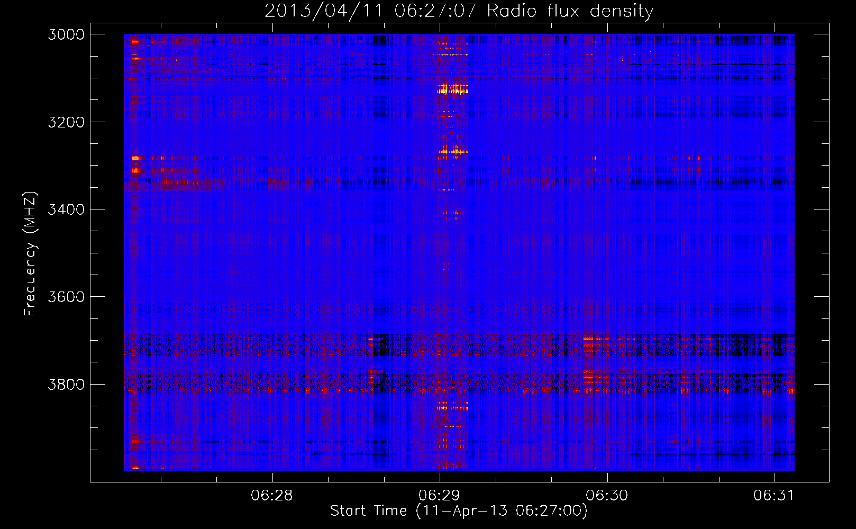Click the 06:30 time axis label
Screen dimensions: 856x529
[607, 495]
